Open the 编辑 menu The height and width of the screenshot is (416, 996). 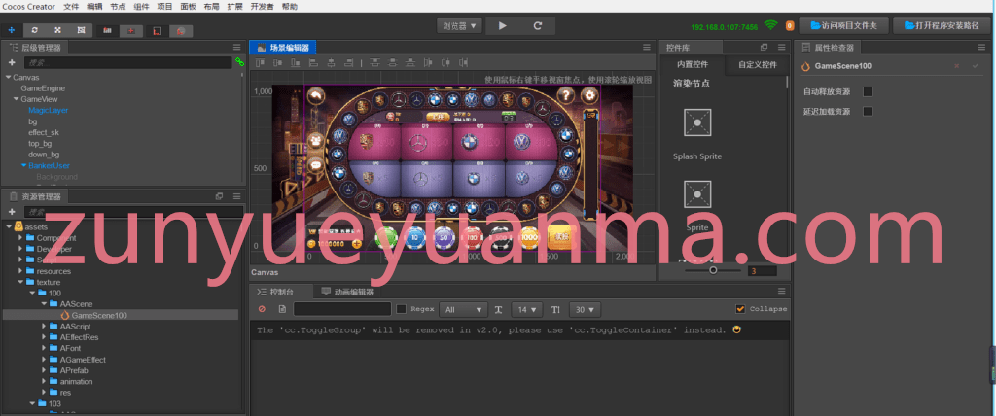pos(94,7)
